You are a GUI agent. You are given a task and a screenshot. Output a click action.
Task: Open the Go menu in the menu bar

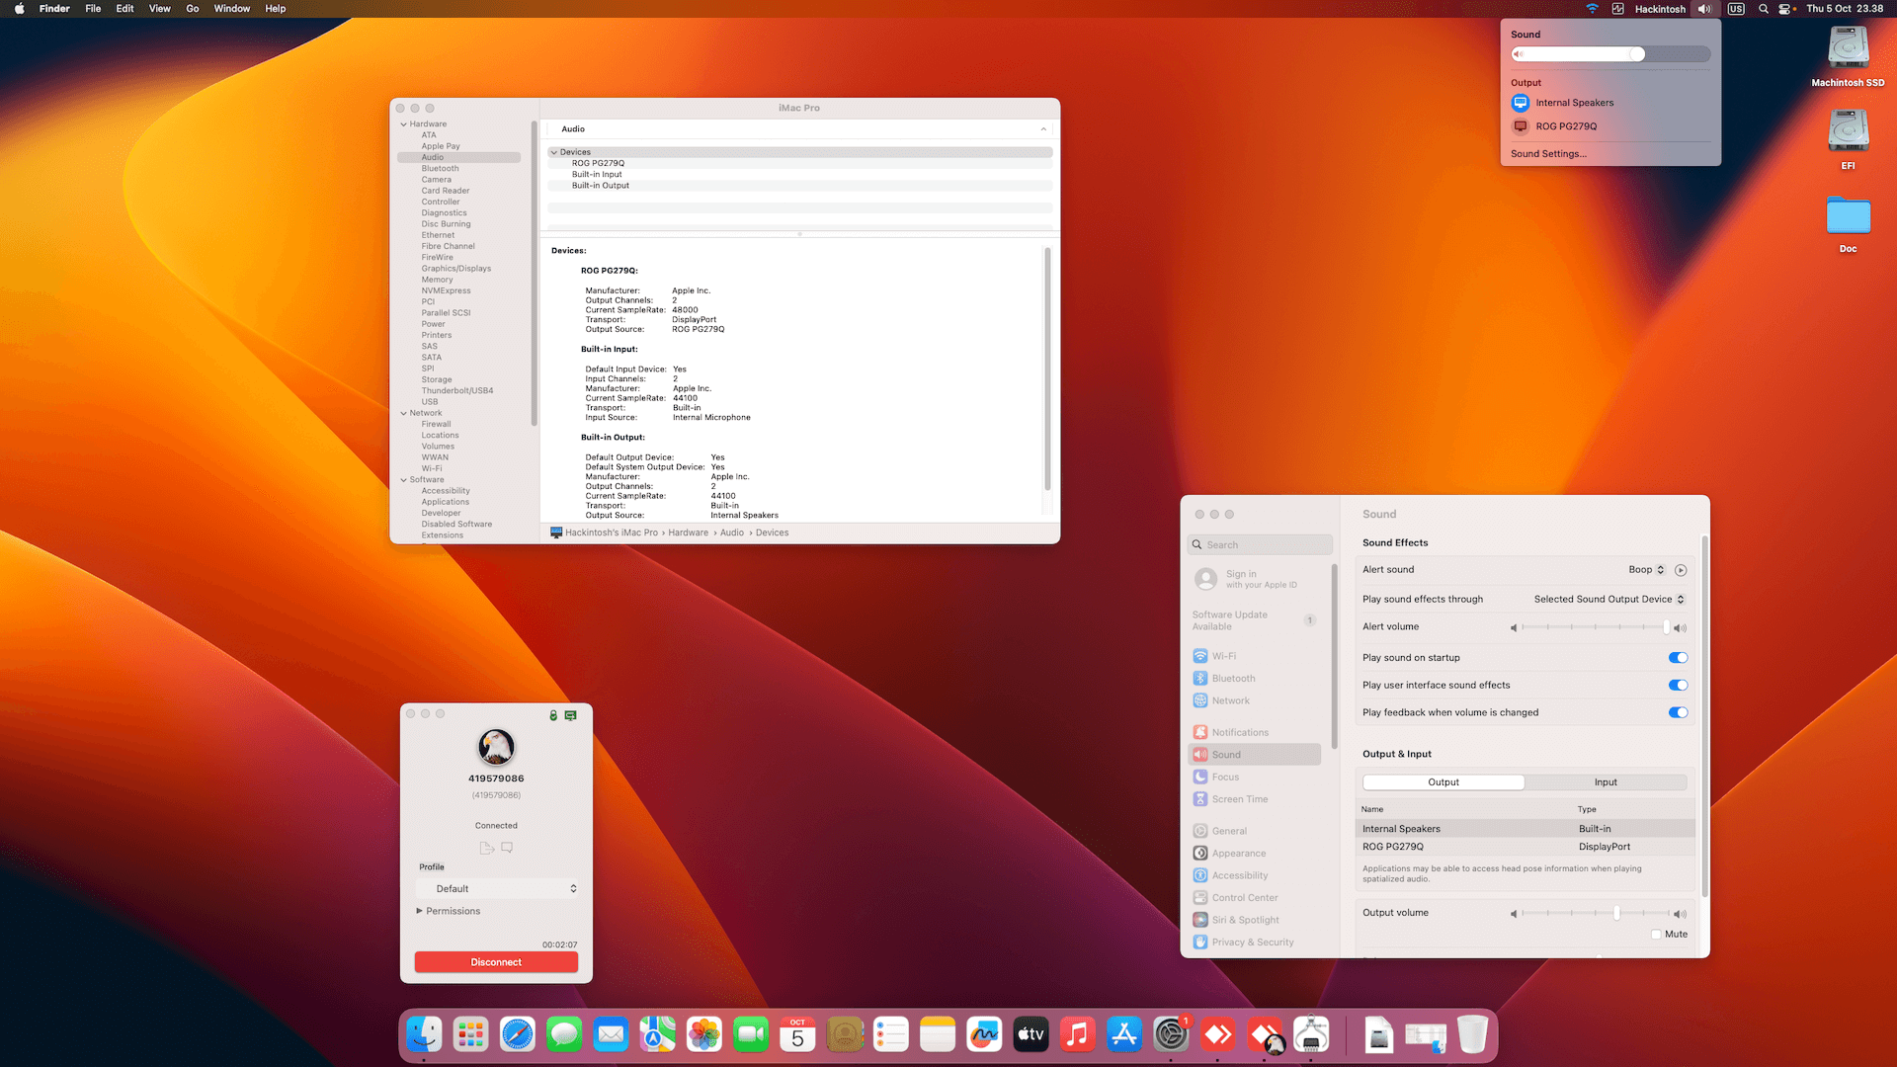[x=193, y=9]
